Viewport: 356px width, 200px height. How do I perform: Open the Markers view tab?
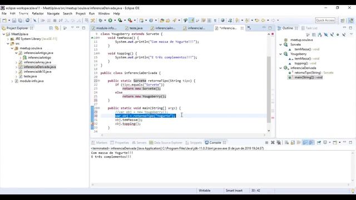click(x=99, y=143)
